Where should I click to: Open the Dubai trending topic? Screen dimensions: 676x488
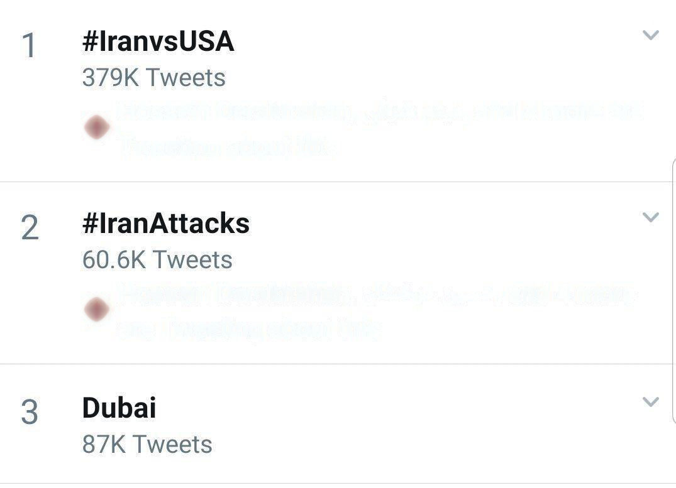click(119, 407)
